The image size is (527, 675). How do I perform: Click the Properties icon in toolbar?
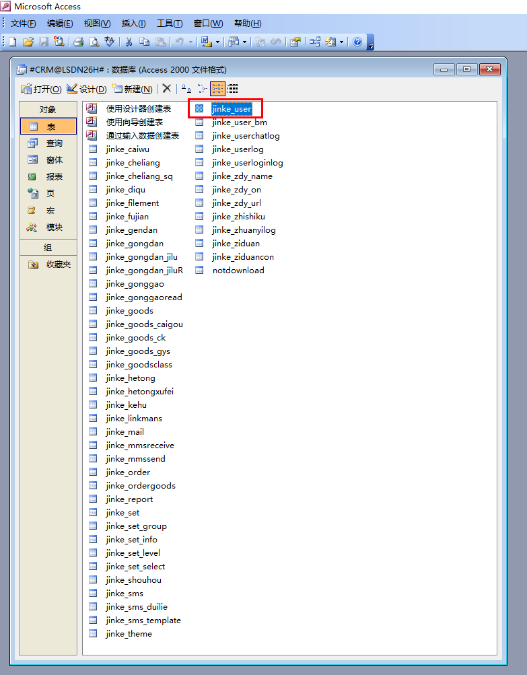295,42
